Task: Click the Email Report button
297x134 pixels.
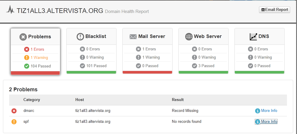Action: [275, 10]
